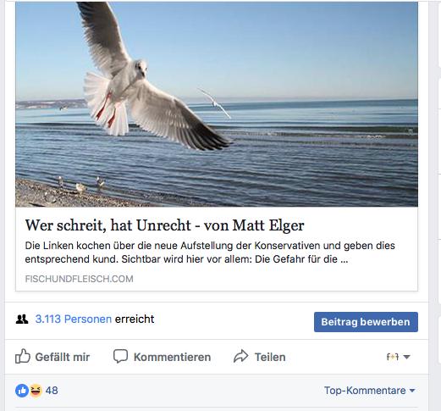Click the page identity avatar icon

pyautogui.click(x=393, y=357)
